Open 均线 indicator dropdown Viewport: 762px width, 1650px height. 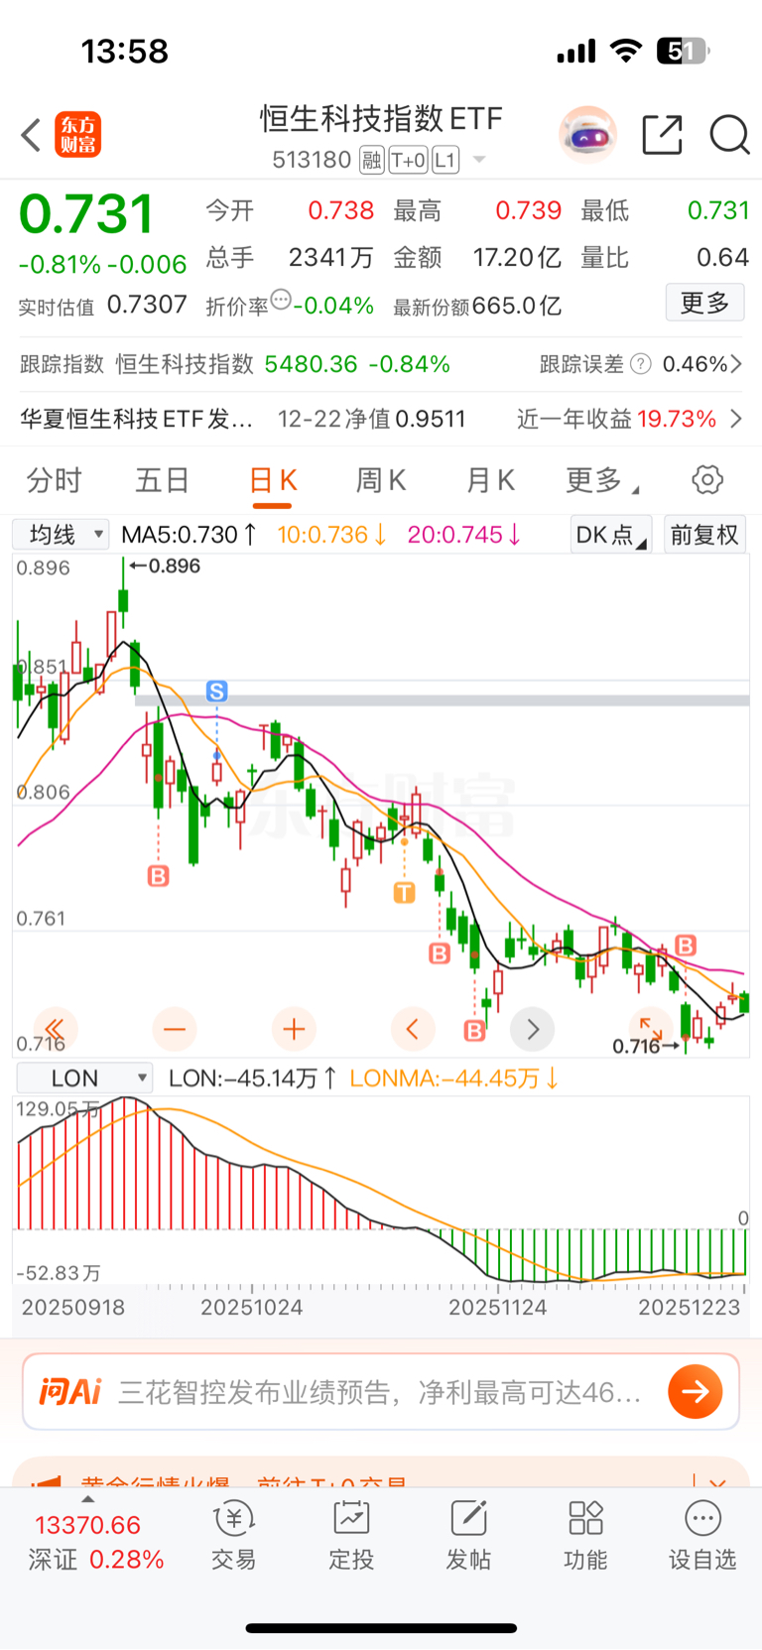pyautogui.click(x=61, y=535)
